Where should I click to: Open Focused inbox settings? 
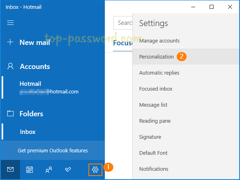pos(156,89)
